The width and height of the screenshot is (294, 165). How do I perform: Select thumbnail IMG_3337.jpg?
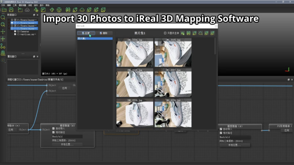click(x=173, y=83)
